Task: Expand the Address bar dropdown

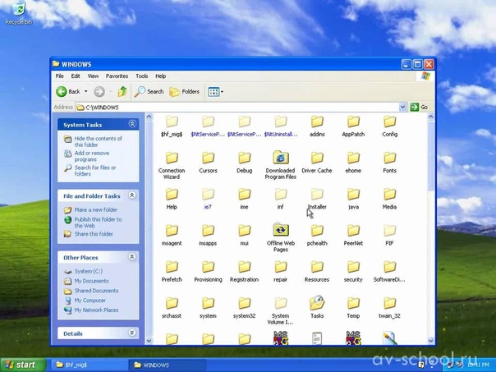Action: 402,108
